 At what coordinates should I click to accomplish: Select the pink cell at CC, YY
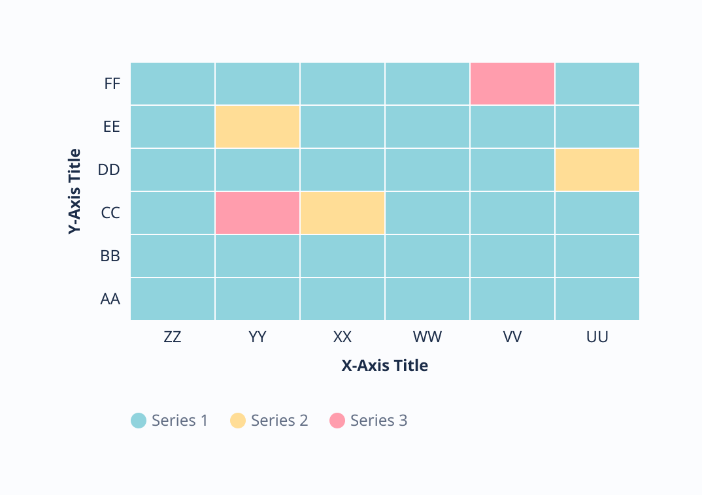click(x=258, y=213)
